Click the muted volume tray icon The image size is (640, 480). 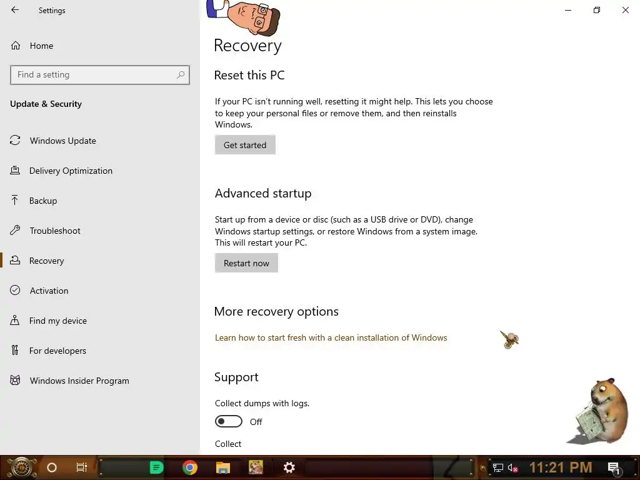(x=512, y=467)
